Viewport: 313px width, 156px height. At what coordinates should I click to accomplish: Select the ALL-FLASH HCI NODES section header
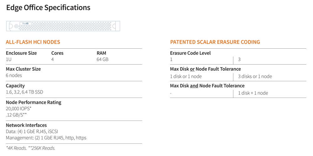tap(33, 42)
